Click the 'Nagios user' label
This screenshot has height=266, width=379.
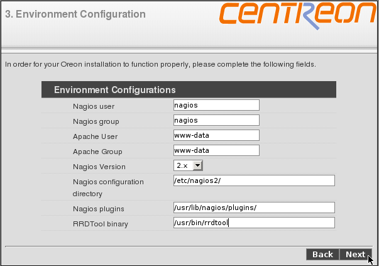(94, 106)
